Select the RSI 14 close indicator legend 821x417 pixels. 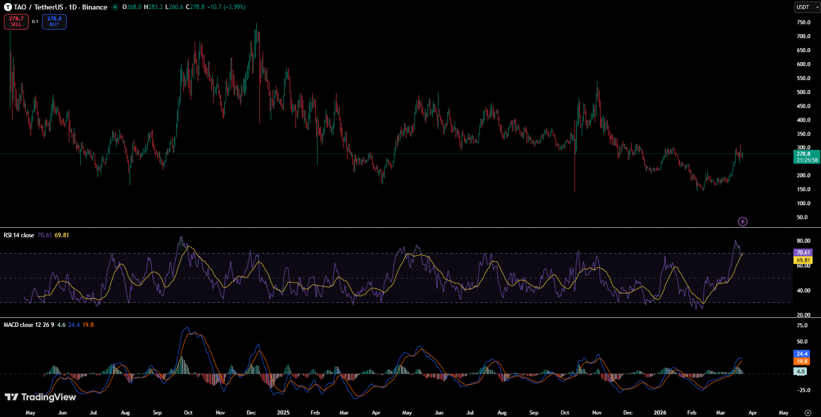point(19,235)
